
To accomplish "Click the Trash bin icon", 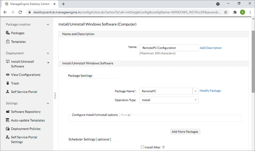I will tap(8, 83).
